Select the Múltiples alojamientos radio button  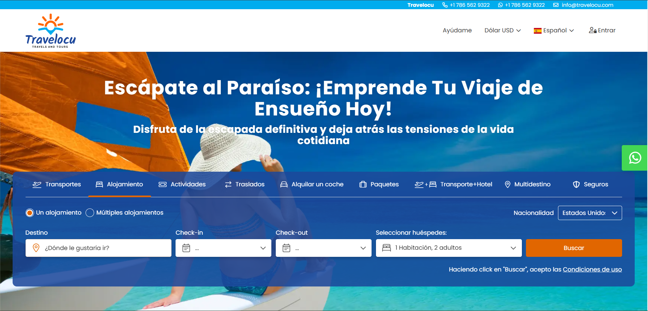pyautogui.click(x=90, y=213)
